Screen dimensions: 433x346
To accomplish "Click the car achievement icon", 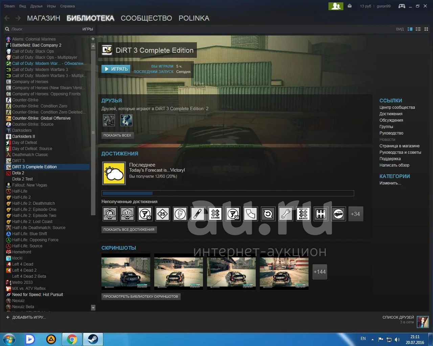I will tap(339, 214).
